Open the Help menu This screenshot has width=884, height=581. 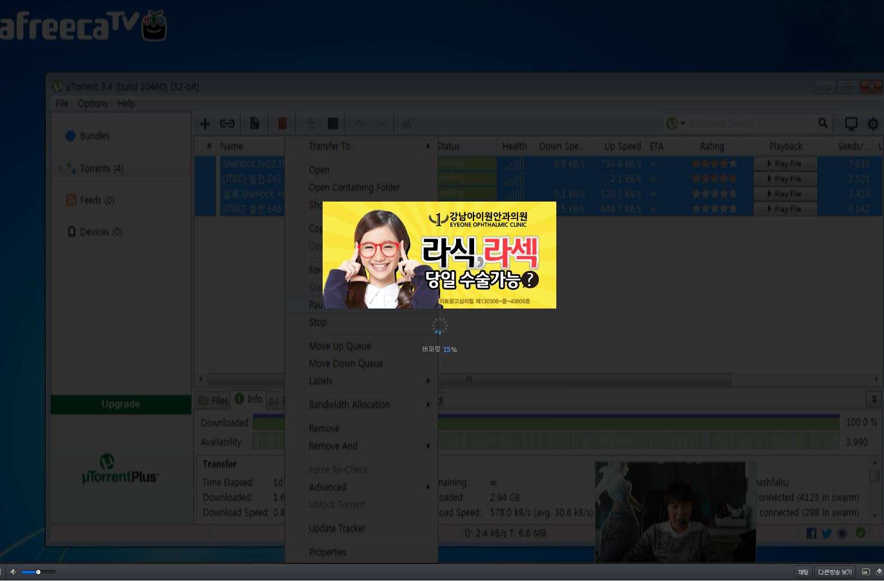pos(126,104)
